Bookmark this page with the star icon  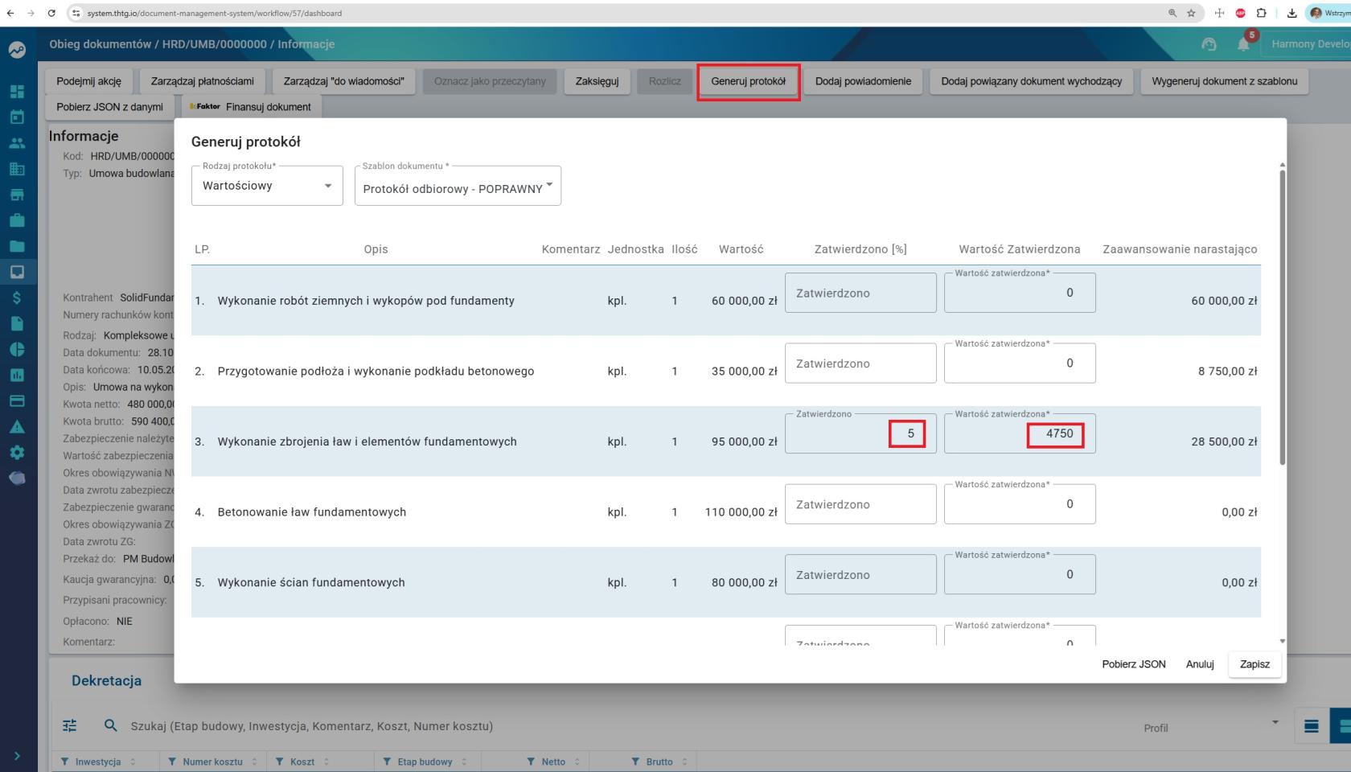point(1191,13)
